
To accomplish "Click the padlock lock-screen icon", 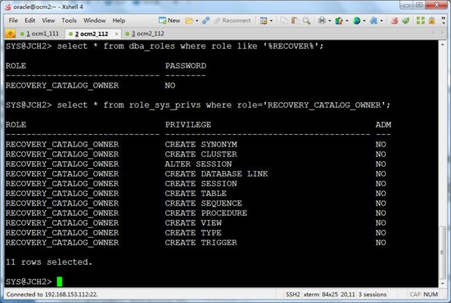I will tap(432, 20).
